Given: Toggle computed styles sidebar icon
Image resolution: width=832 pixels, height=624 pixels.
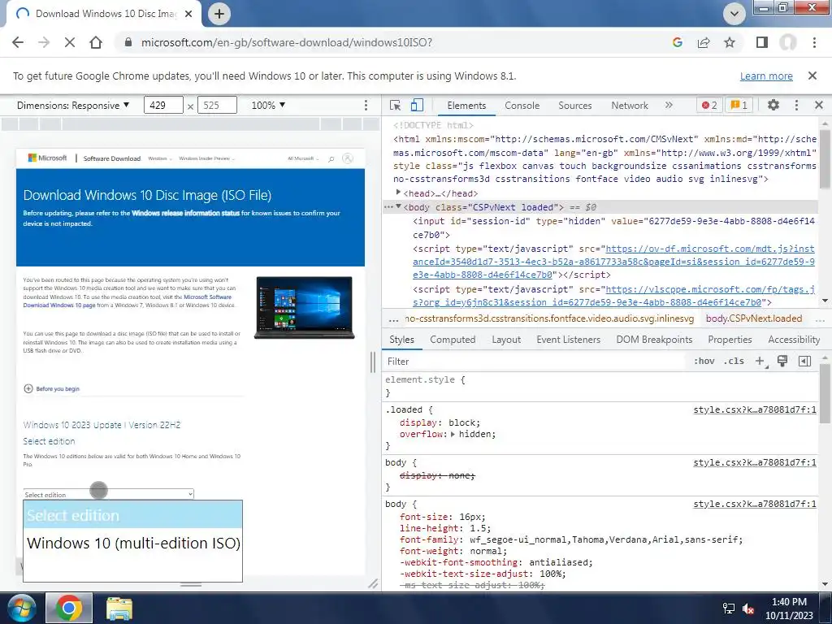Looking at the screenshot, I should pos(804,362).
